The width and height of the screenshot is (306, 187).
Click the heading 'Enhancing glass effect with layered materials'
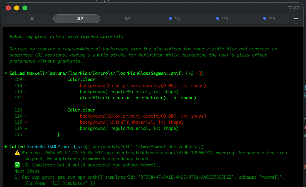(x=66, y=37)
